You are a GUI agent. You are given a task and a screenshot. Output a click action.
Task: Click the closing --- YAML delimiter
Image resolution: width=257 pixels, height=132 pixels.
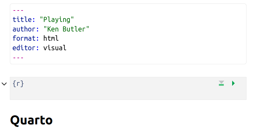pyautogui.click(x=18, y=58)
